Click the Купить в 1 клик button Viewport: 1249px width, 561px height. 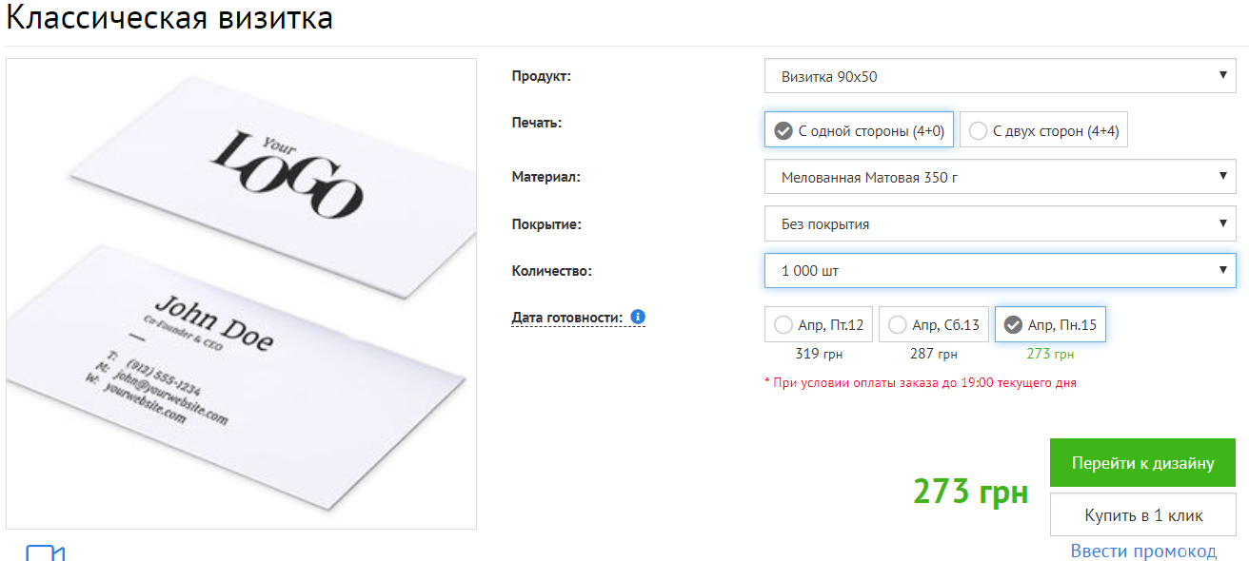pos(1143,515)
